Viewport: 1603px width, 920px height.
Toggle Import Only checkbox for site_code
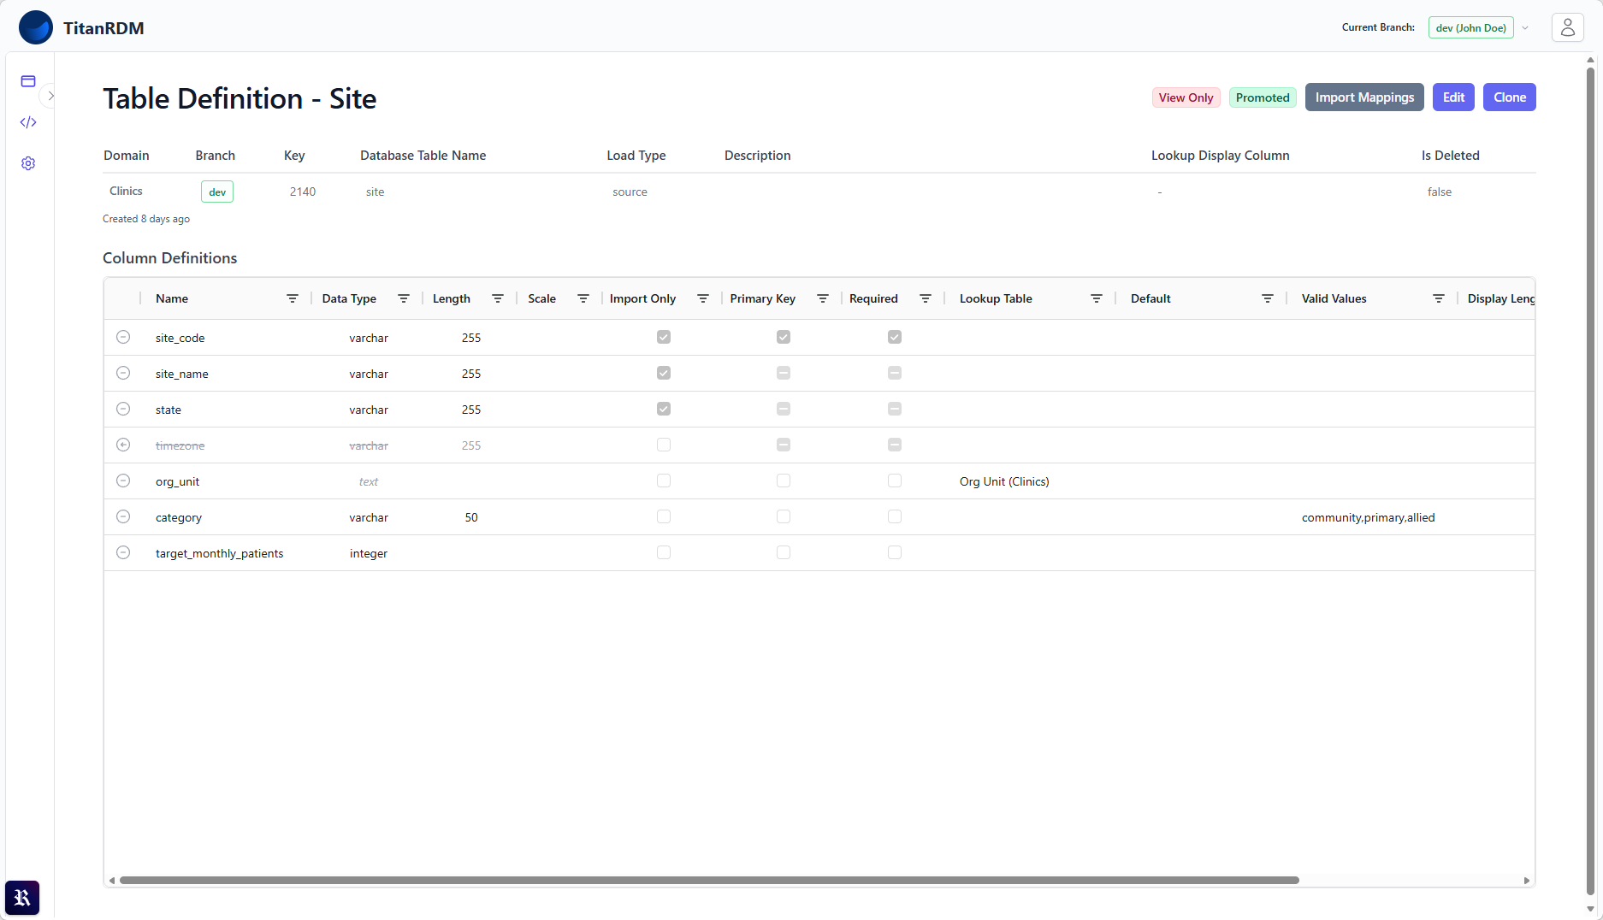664,337
